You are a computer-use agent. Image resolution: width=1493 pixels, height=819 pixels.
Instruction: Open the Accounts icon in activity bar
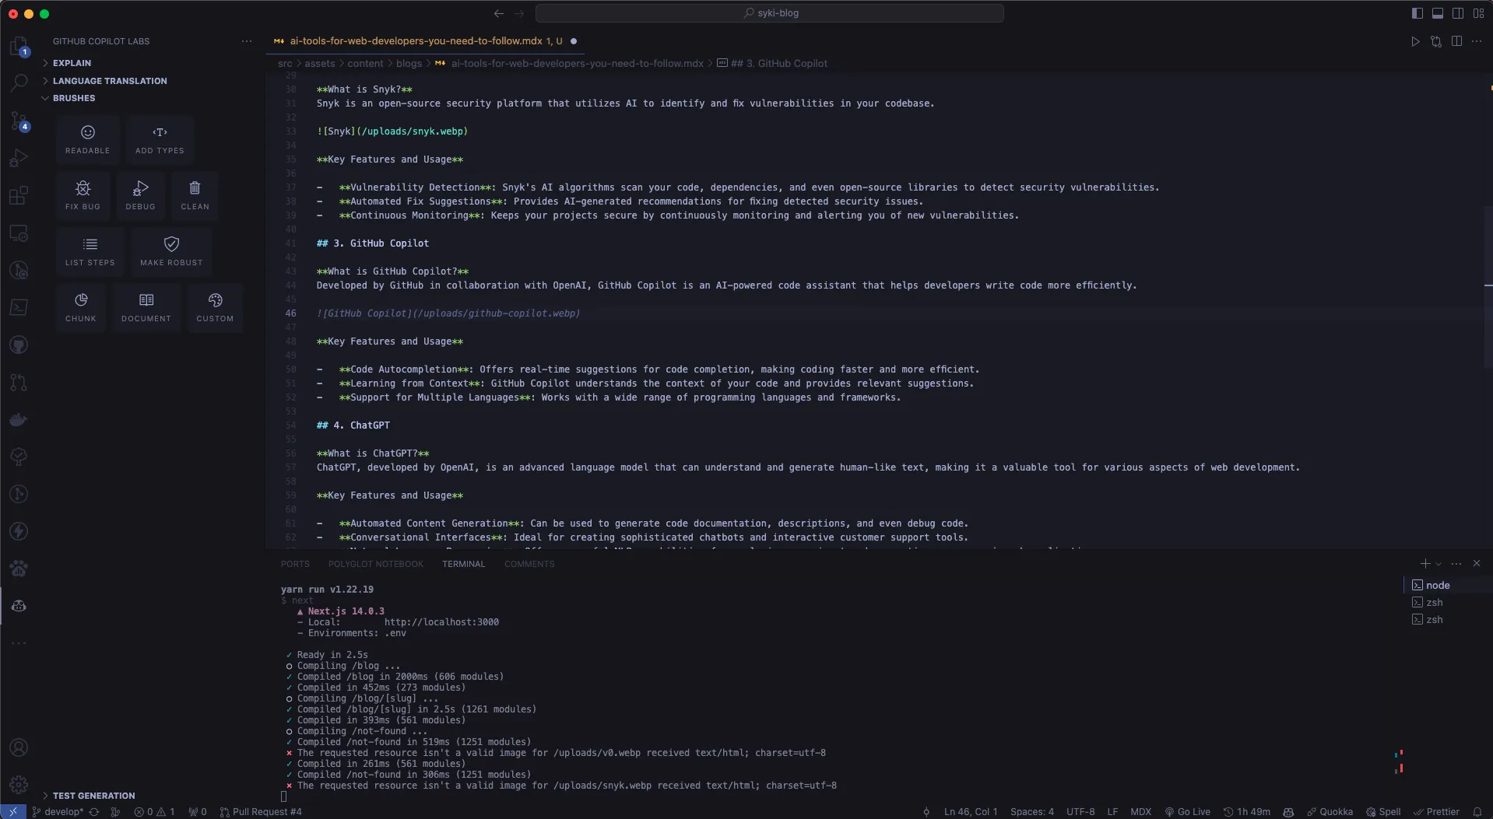tap(19, 748)
